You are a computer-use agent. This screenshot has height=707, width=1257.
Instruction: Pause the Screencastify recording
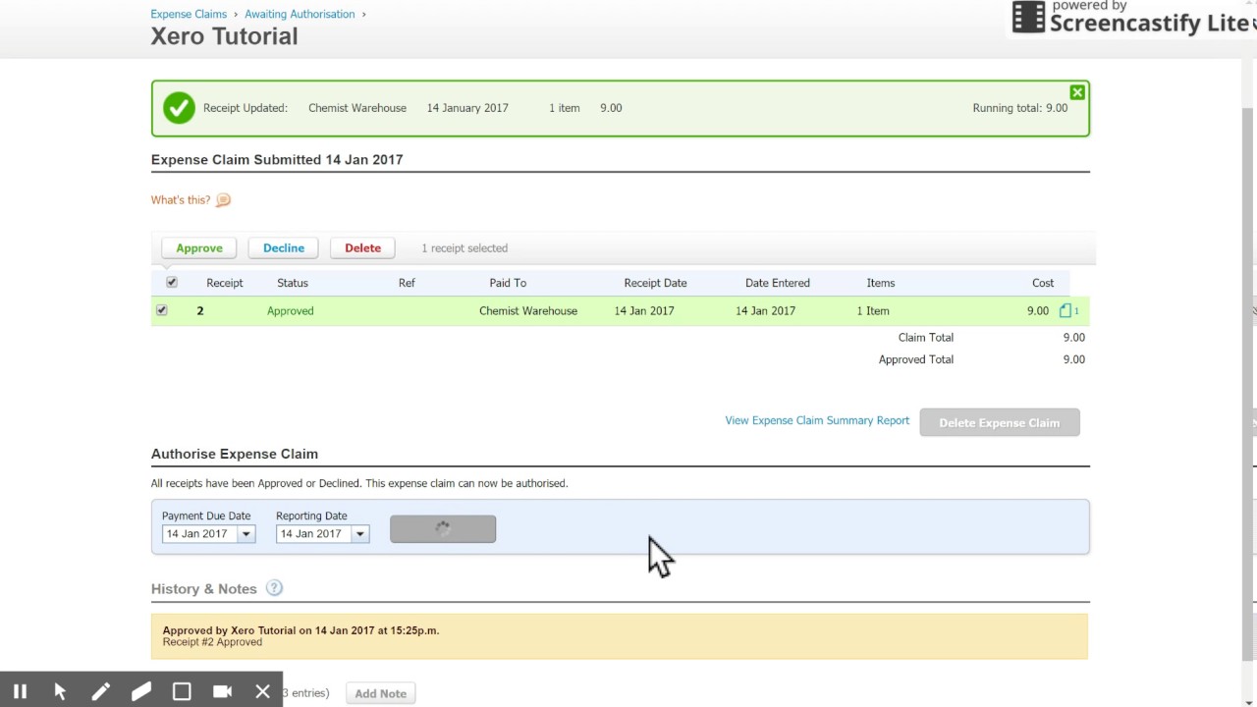point(20,691)
